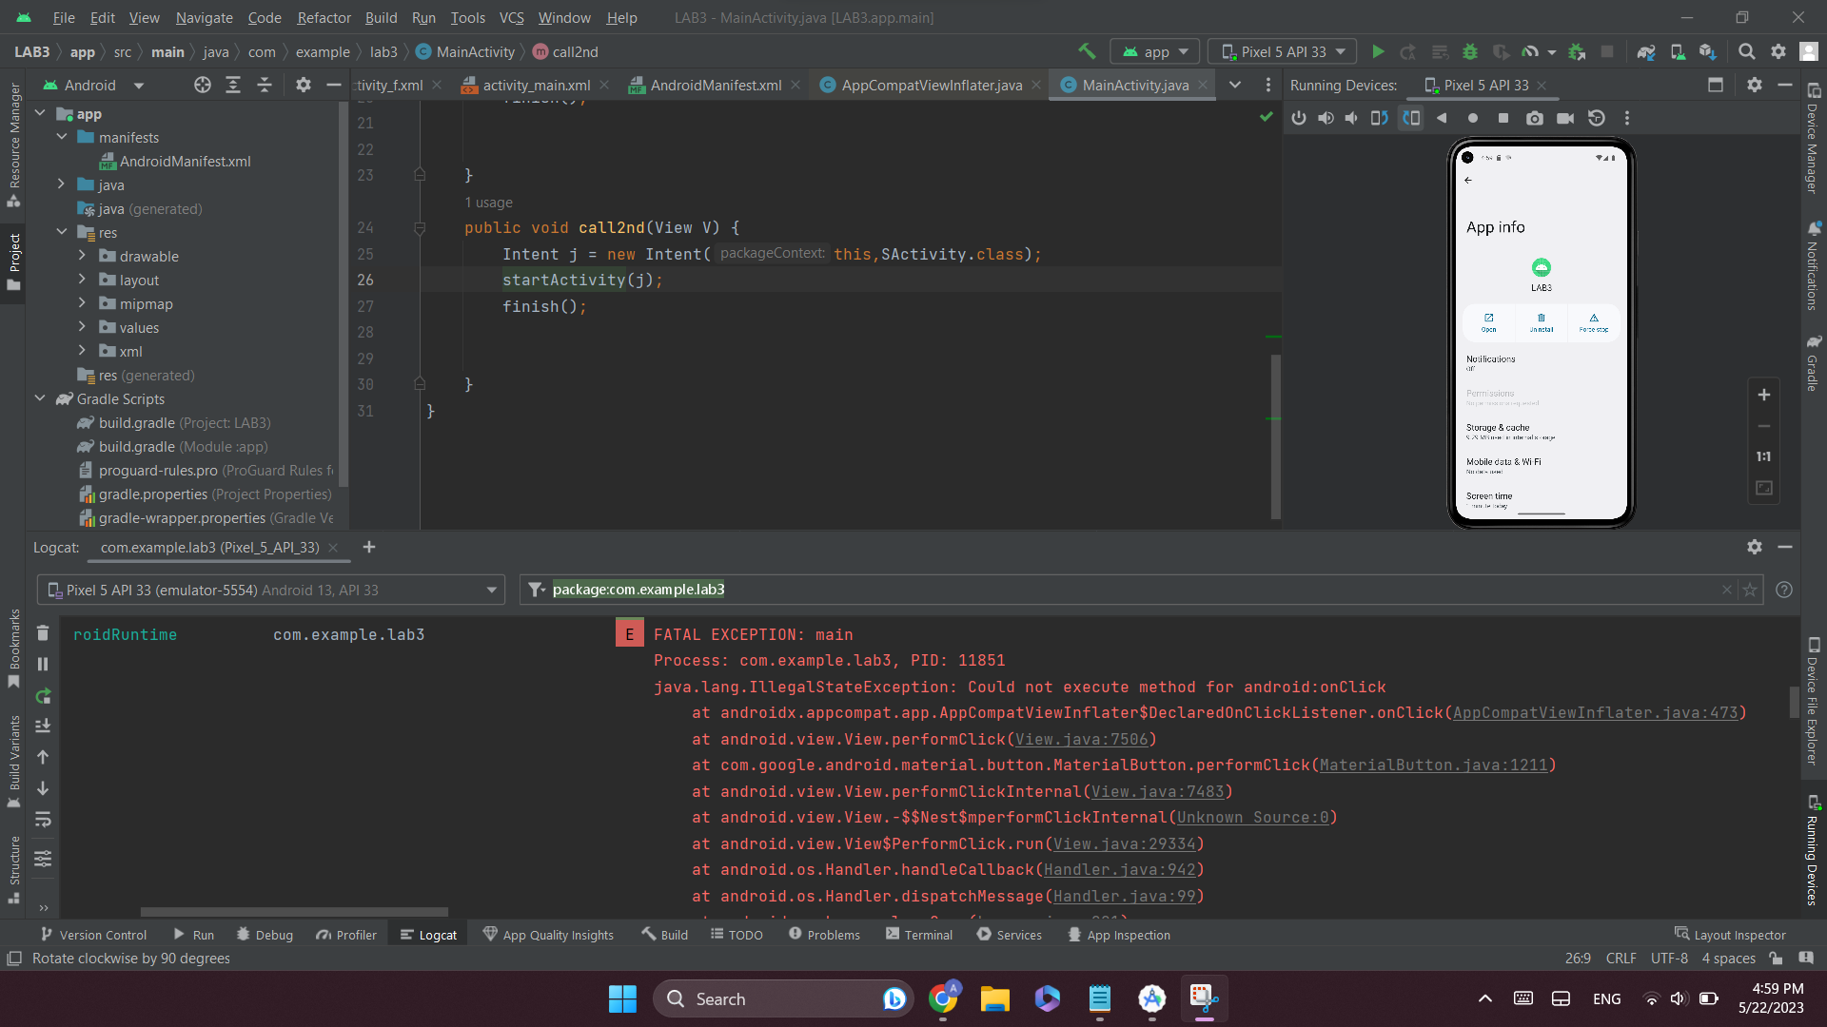Toggle the Project tool window sidebar button
Viewport: 1827px width, 1027px height.
13,263
